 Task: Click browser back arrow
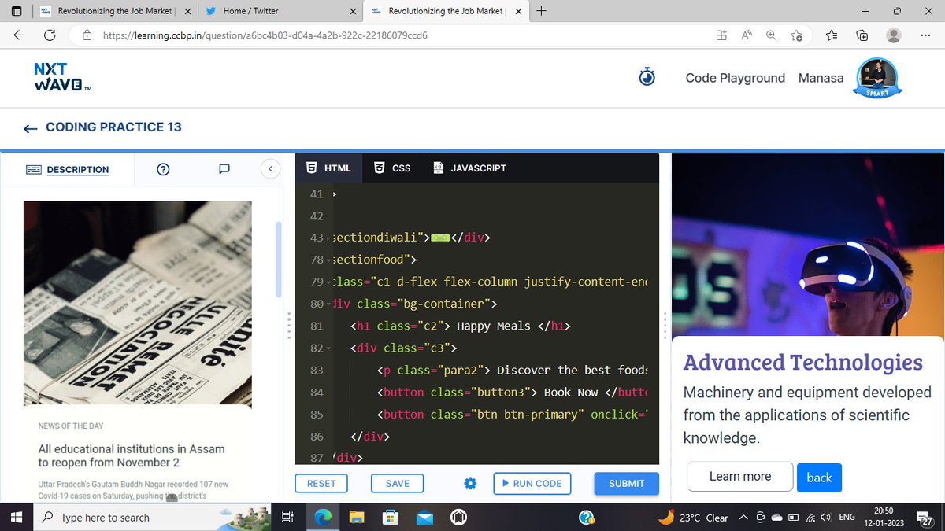point(19,35)
